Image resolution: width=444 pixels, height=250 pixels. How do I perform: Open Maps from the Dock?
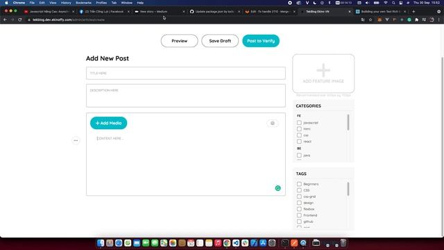tap(164, 243)
